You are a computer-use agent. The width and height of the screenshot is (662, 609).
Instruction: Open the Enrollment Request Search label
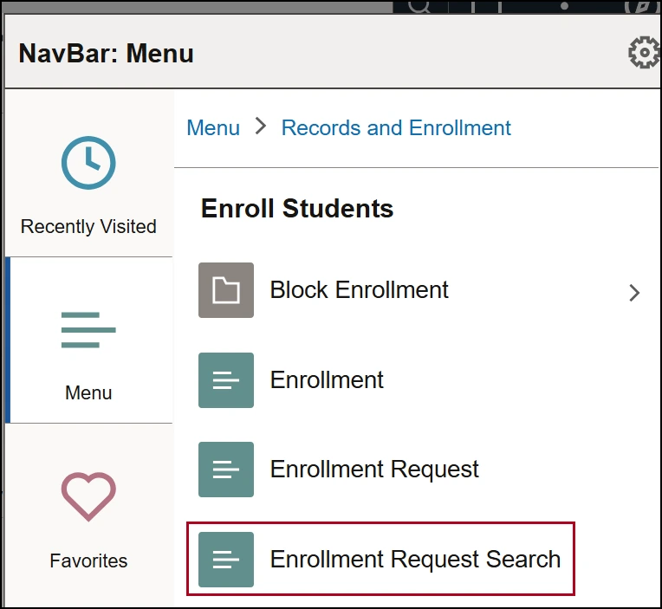click(x=415, y=560)
